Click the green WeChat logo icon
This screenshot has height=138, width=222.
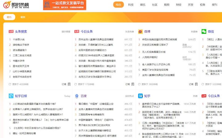click(204, 32)
